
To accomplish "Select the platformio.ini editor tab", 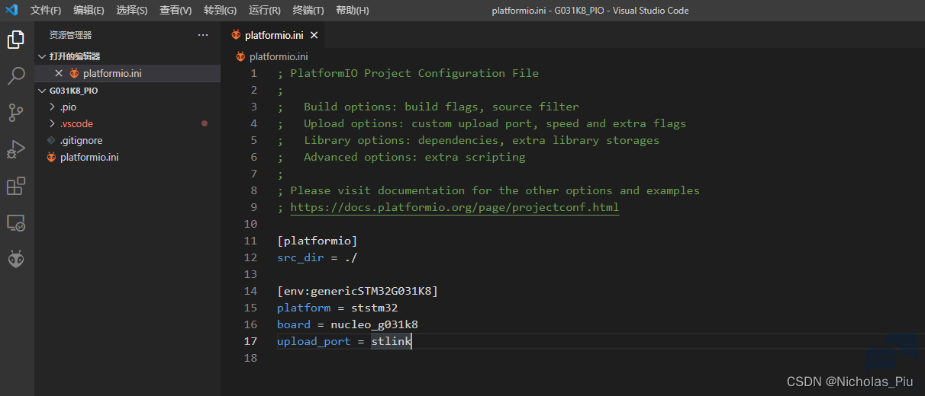I will pos(275,35).
